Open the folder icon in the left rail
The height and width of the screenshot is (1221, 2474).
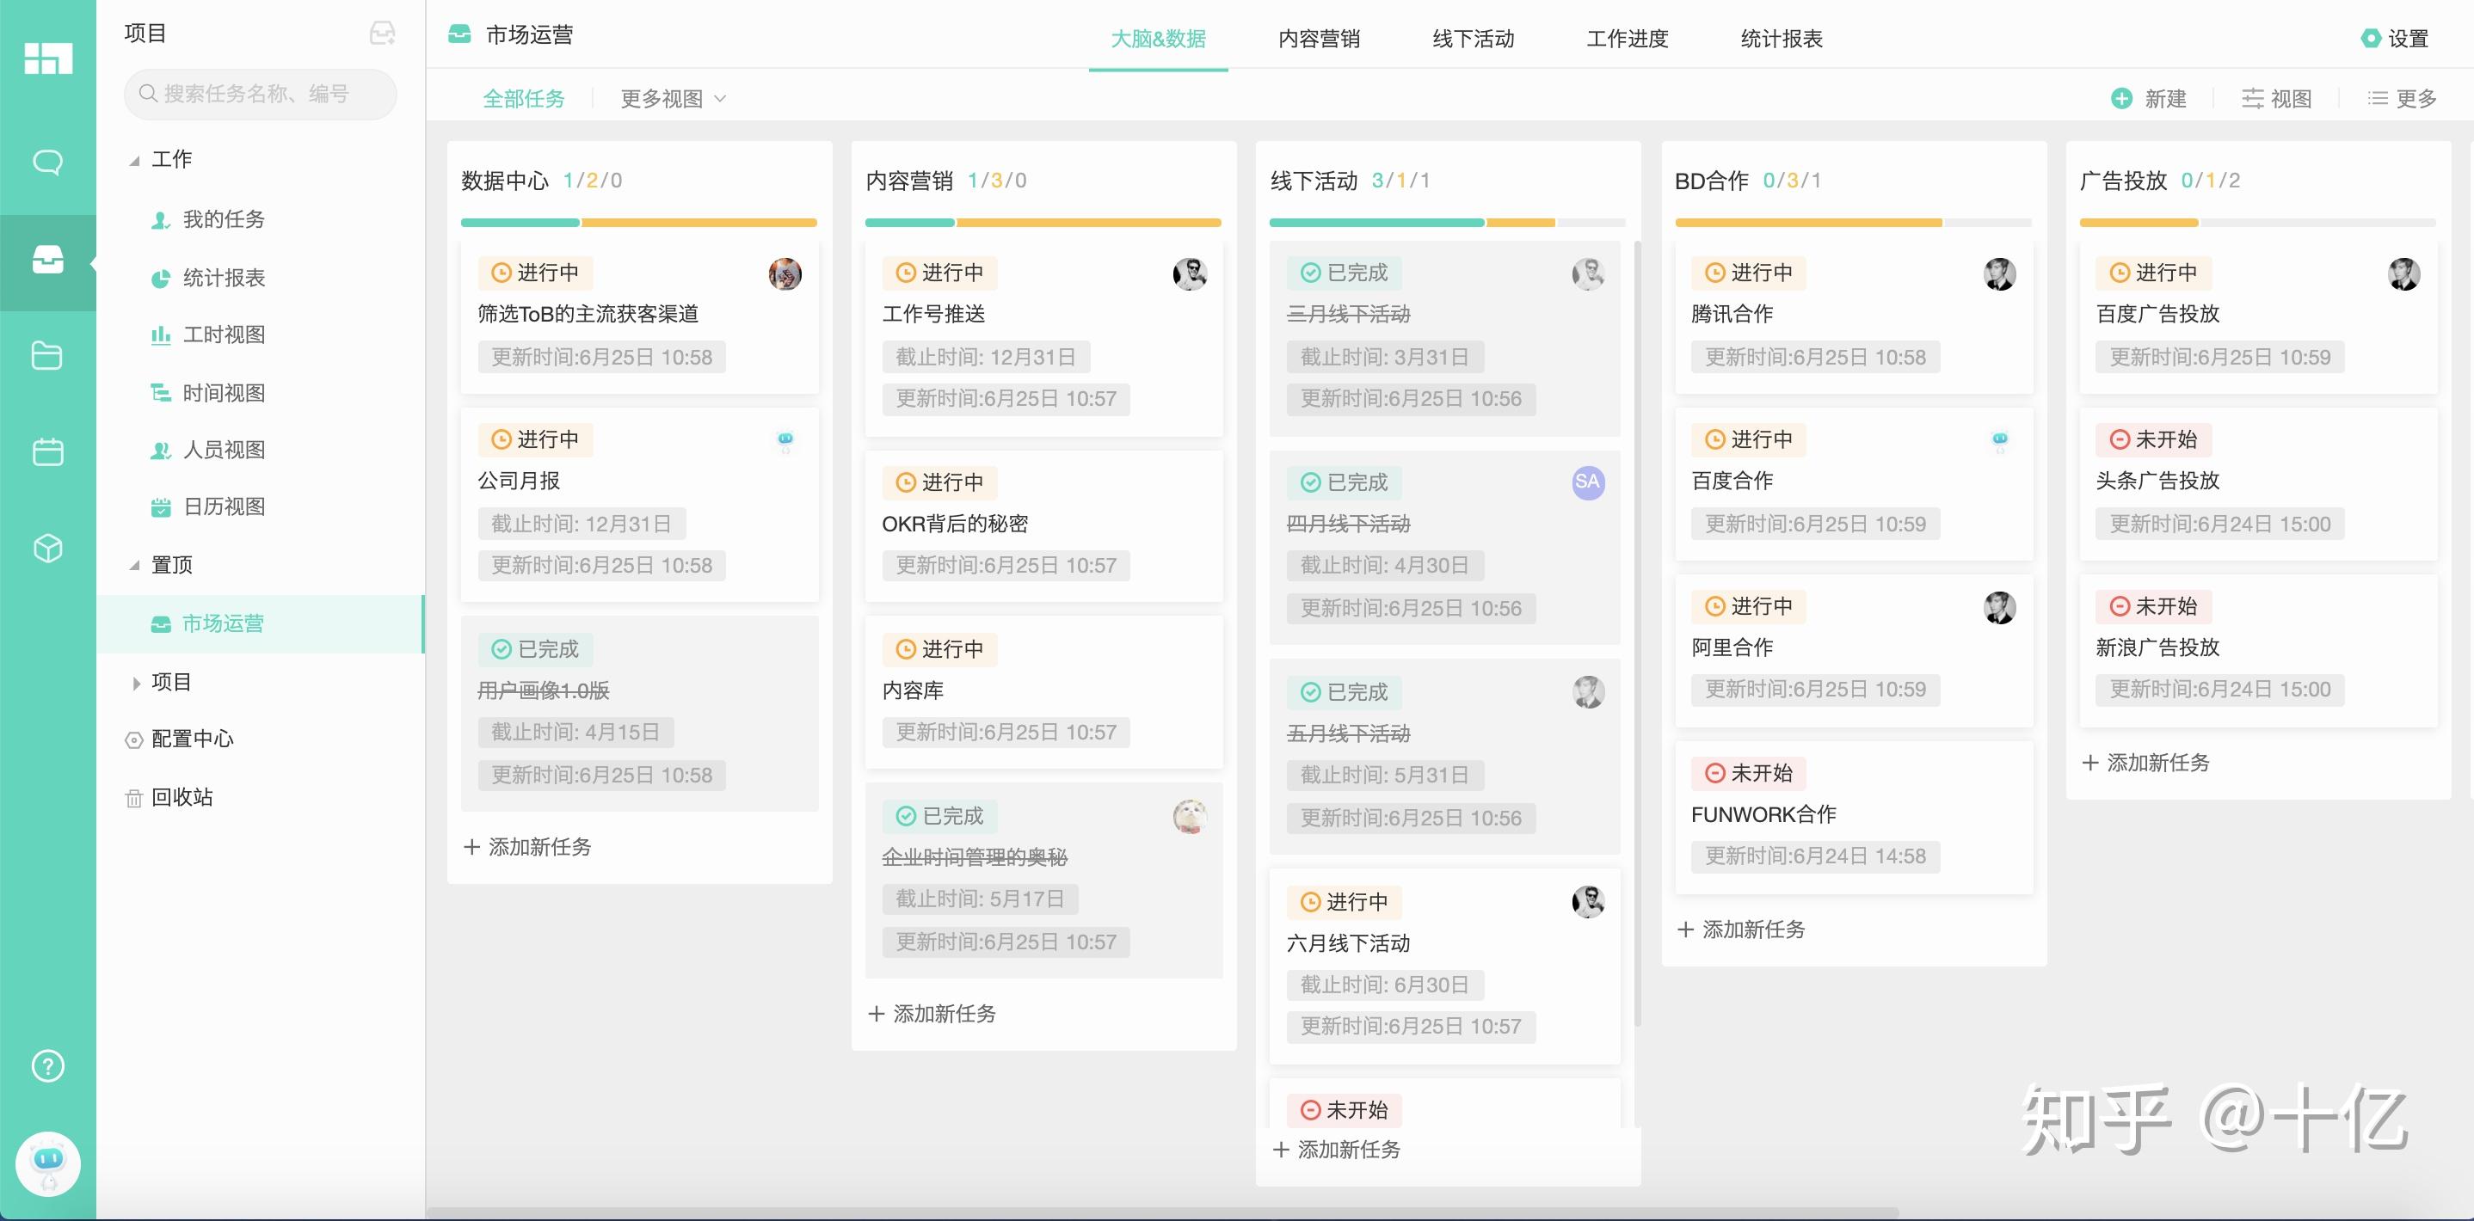point(46,355)
